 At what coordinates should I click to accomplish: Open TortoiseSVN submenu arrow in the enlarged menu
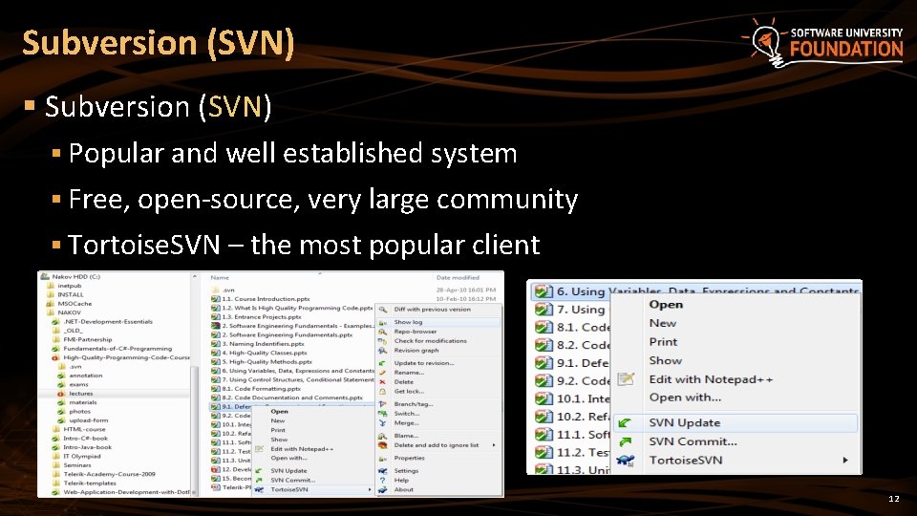click(845, 461)
